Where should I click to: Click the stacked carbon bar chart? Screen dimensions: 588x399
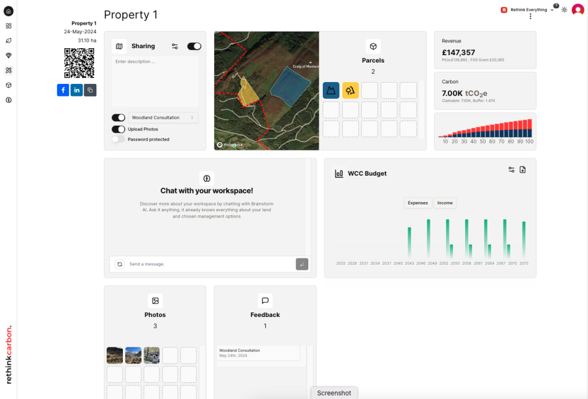click(x=485, y=131)
